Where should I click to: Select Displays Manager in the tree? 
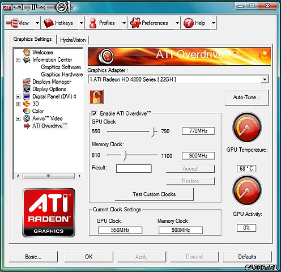(x=52, y=82)
